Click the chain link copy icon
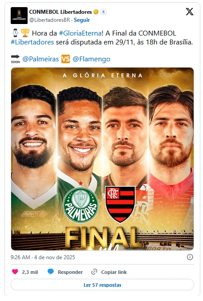 [x=94, y=272]
